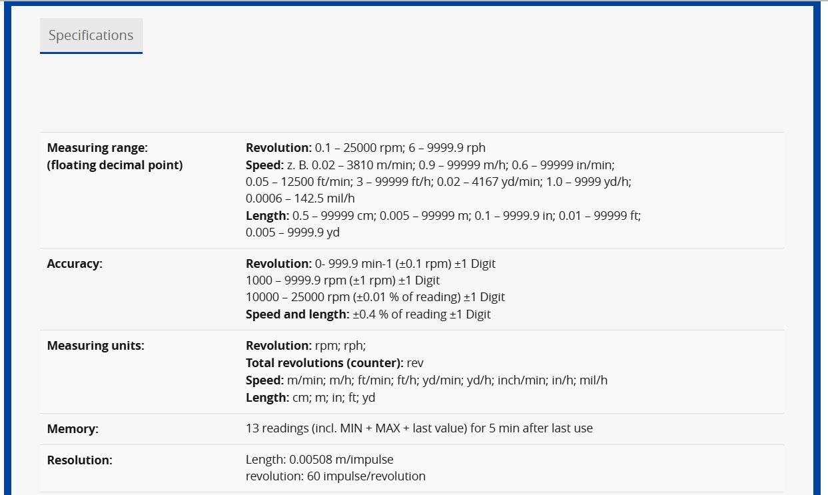Click the 'Measuring range:' row label
The image size is (828, 495).
click(x=97, y=148)
